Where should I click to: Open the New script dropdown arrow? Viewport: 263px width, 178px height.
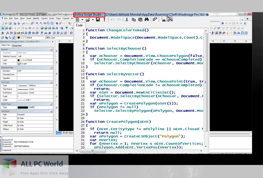[x=82, y=20]
